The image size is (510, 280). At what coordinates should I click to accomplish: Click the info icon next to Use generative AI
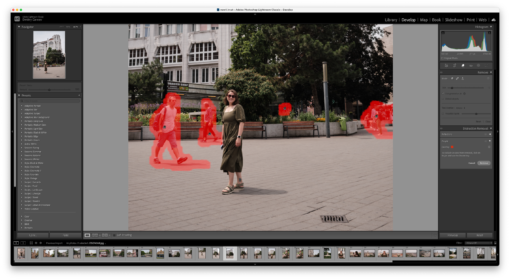pos(465,93)
